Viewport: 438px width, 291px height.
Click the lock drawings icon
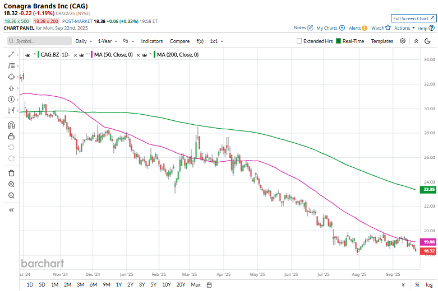(11, 137)
